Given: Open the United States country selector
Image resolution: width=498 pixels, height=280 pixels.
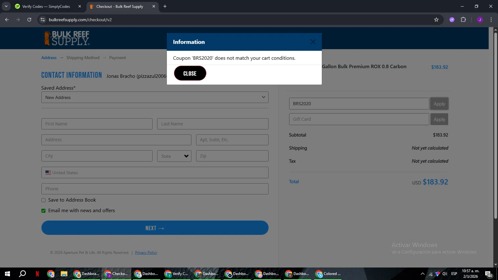Looking at the screenshot, I should [155, 173].
